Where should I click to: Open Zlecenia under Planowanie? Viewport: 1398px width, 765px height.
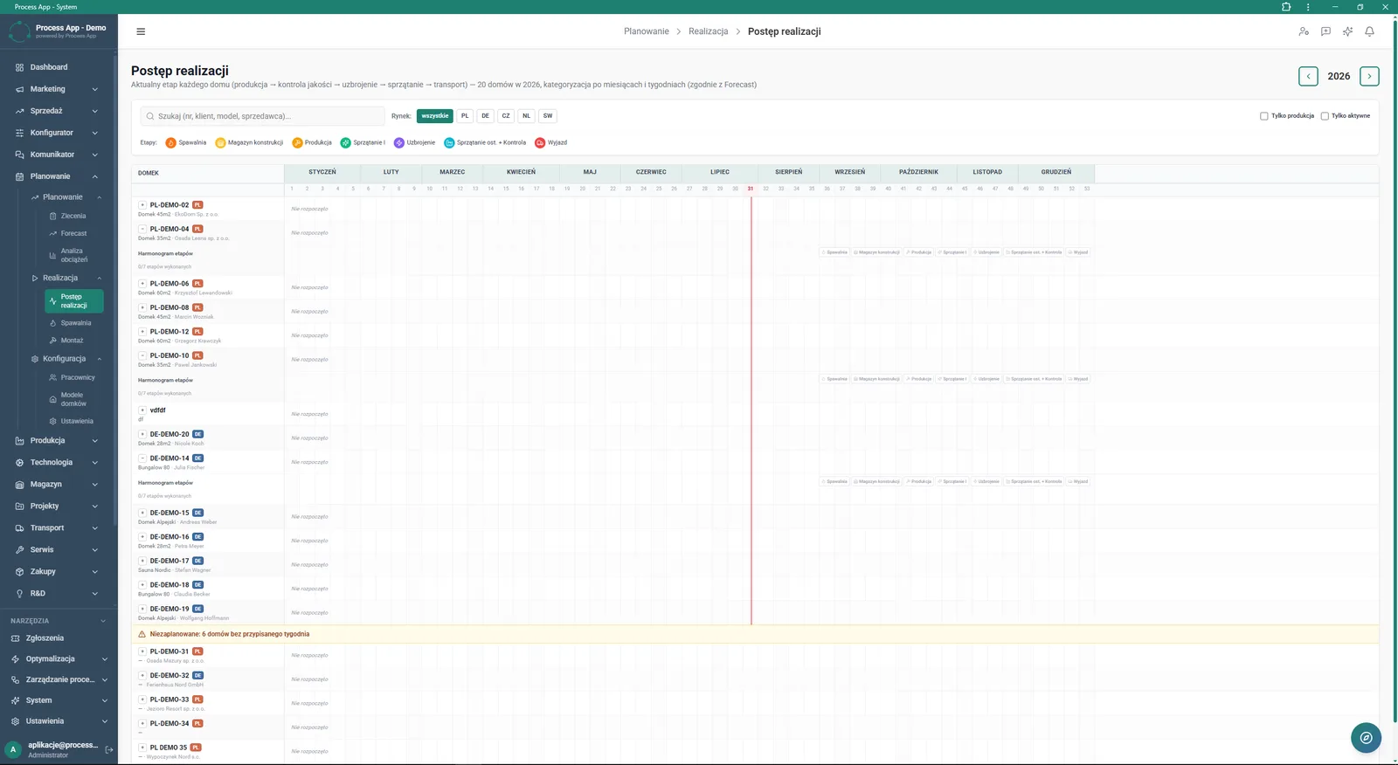73,216
